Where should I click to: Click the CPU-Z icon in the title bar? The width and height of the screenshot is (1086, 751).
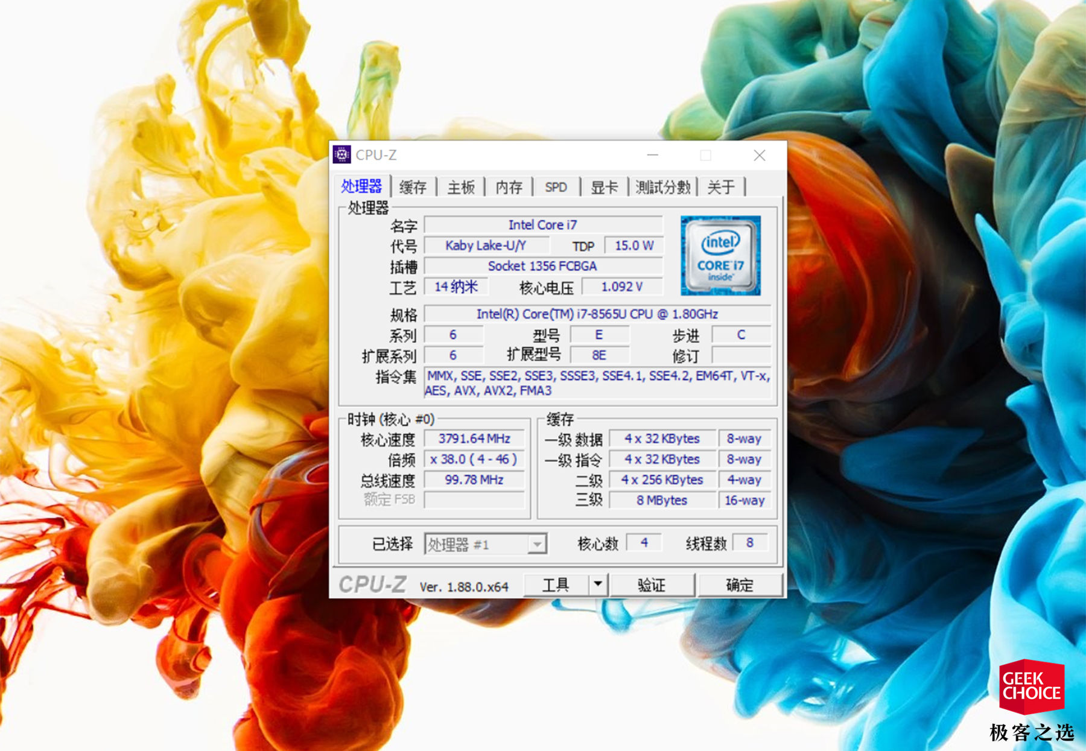pos(343,155)
